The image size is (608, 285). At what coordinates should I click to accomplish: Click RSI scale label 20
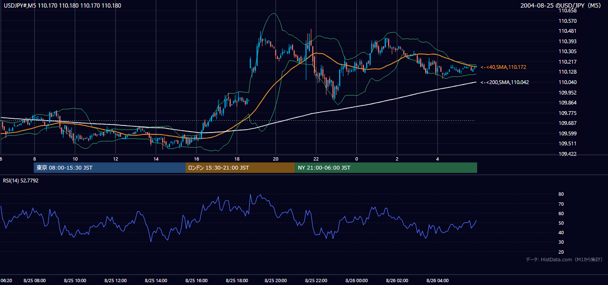[561, 252]
